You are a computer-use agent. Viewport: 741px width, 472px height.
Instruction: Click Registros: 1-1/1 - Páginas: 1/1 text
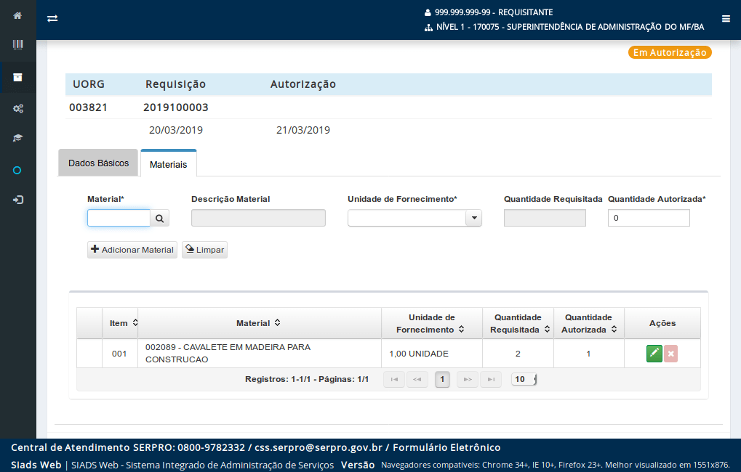tap(307, 380)
